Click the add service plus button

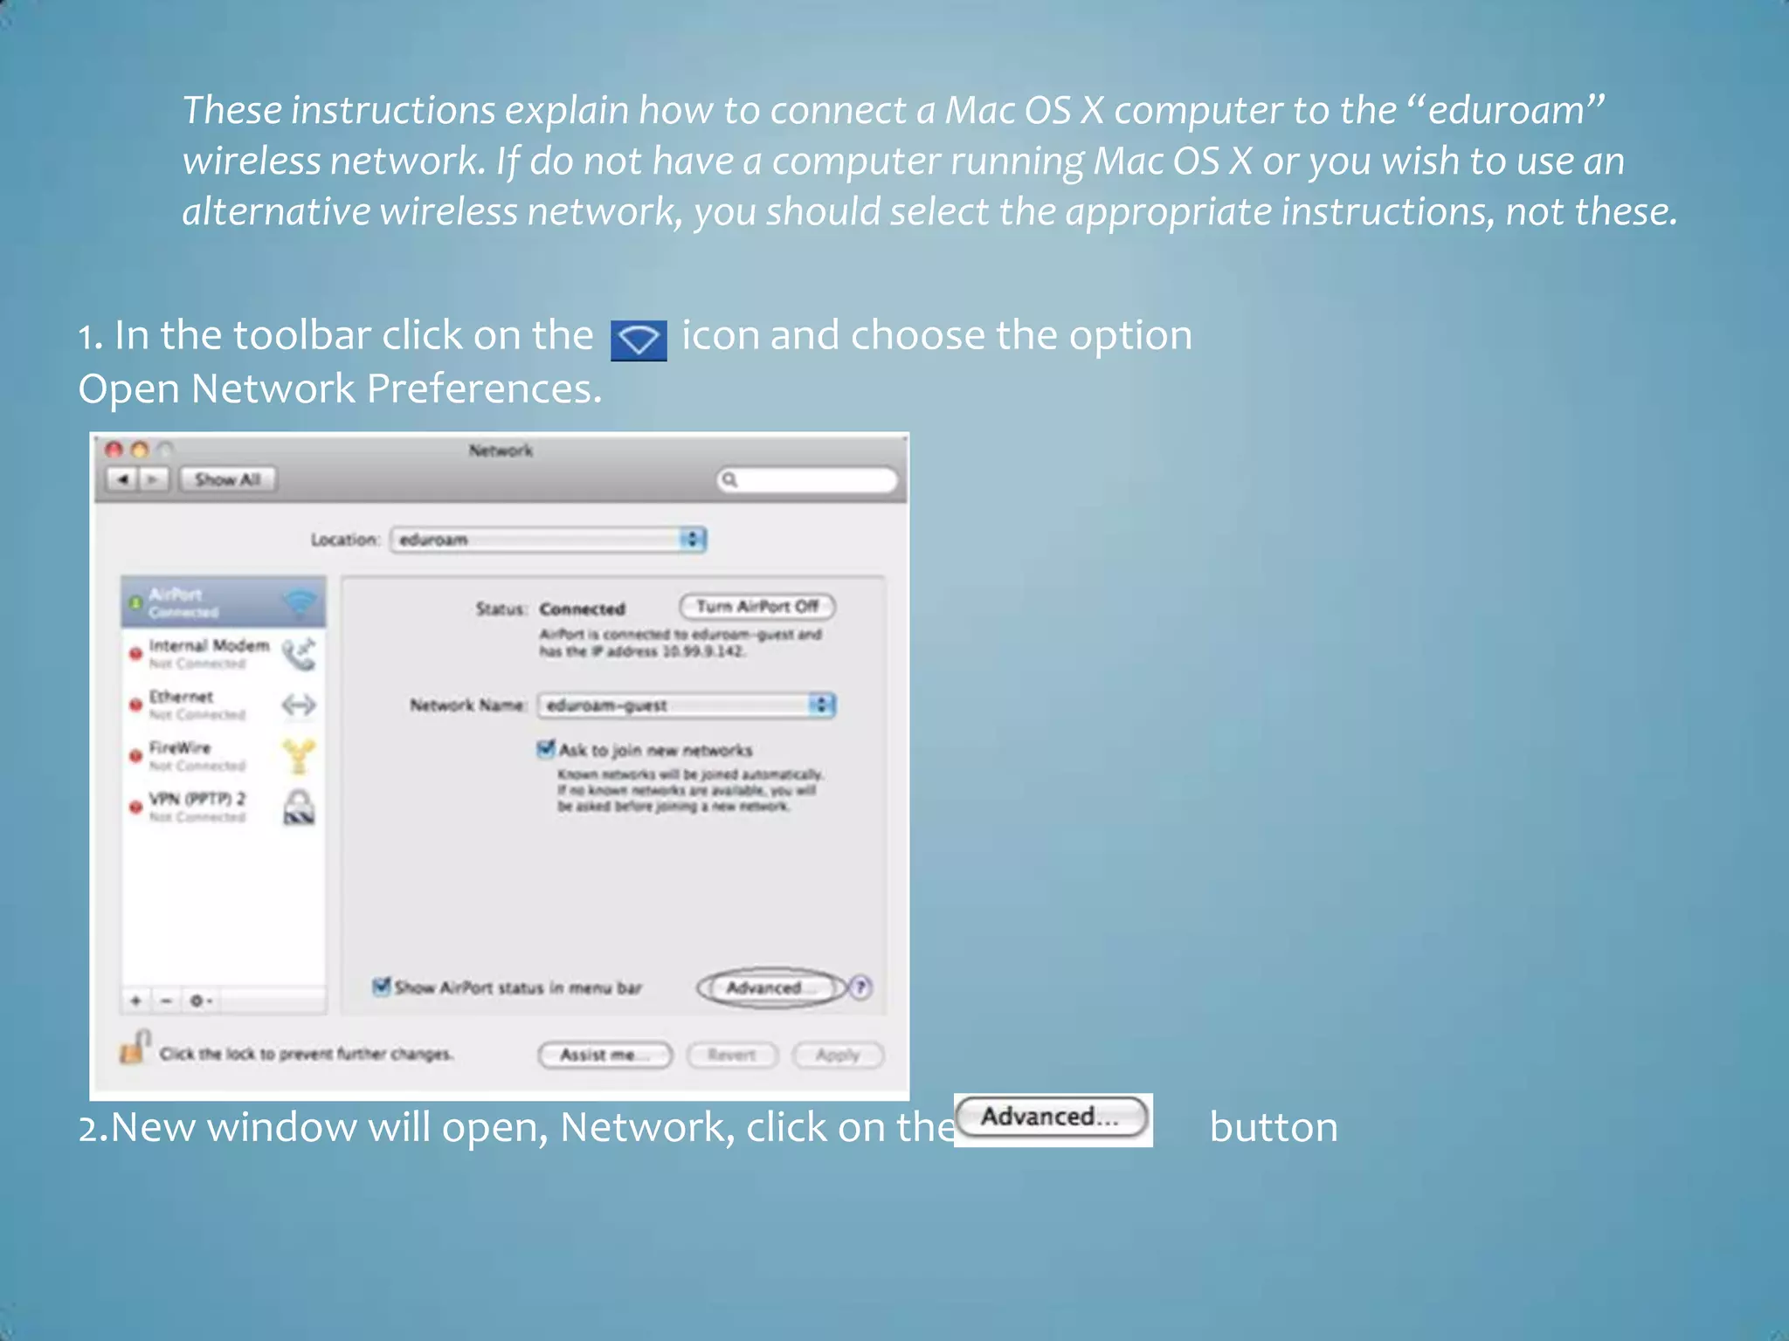tap(136, 1001)
